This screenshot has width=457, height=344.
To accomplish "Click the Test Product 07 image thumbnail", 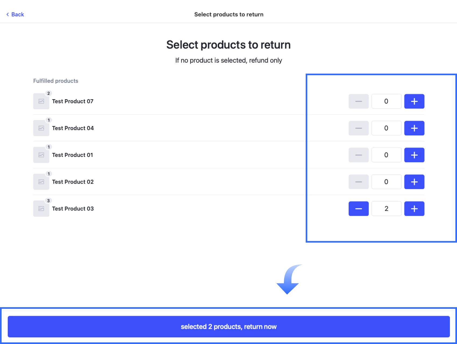I will pyautogui.click(x=41, y=101).
